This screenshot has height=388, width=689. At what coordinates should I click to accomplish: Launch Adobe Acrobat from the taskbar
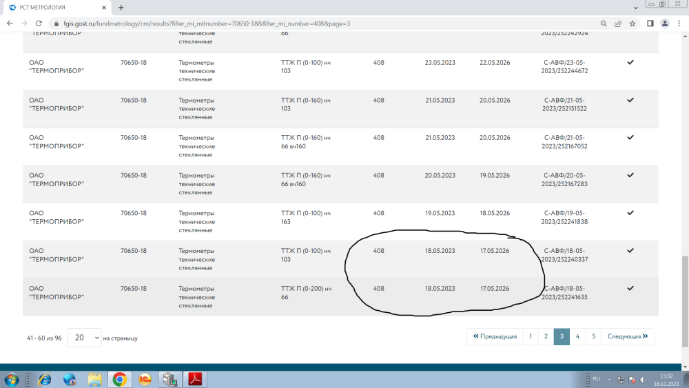pyautogui.click(x=195, y=379)
